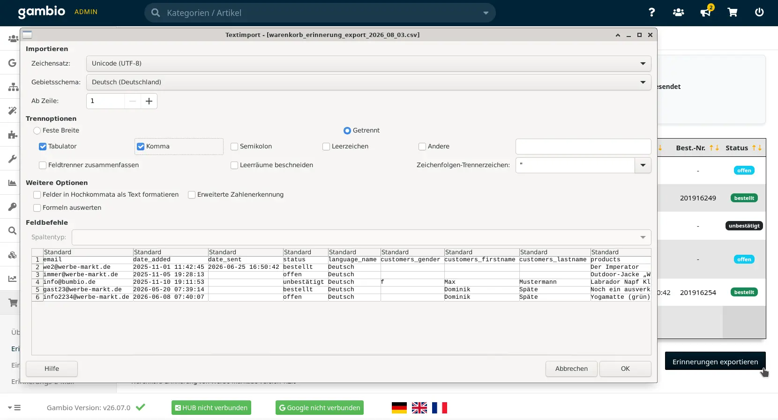
Task: Sort Best.-Nr. column ascending arrow
Action: coord(711,148)
